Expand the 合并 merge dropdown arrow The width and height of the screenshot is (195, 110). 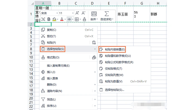pos(97,19)
